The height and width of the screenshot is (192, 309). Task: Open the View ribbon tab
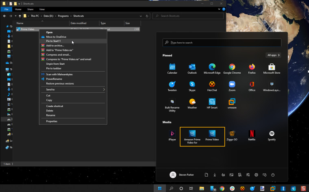(42, 9)
